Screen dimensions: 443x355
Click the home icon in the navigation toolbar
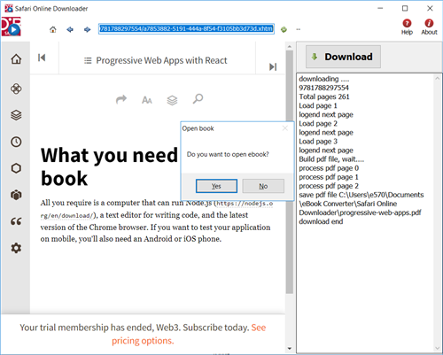[x=53, y=29]
